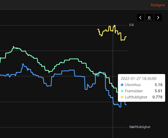Open the Redigera edit link
Image resolution: width=168 pixels, height=138 pixels.
pos(158,5)
